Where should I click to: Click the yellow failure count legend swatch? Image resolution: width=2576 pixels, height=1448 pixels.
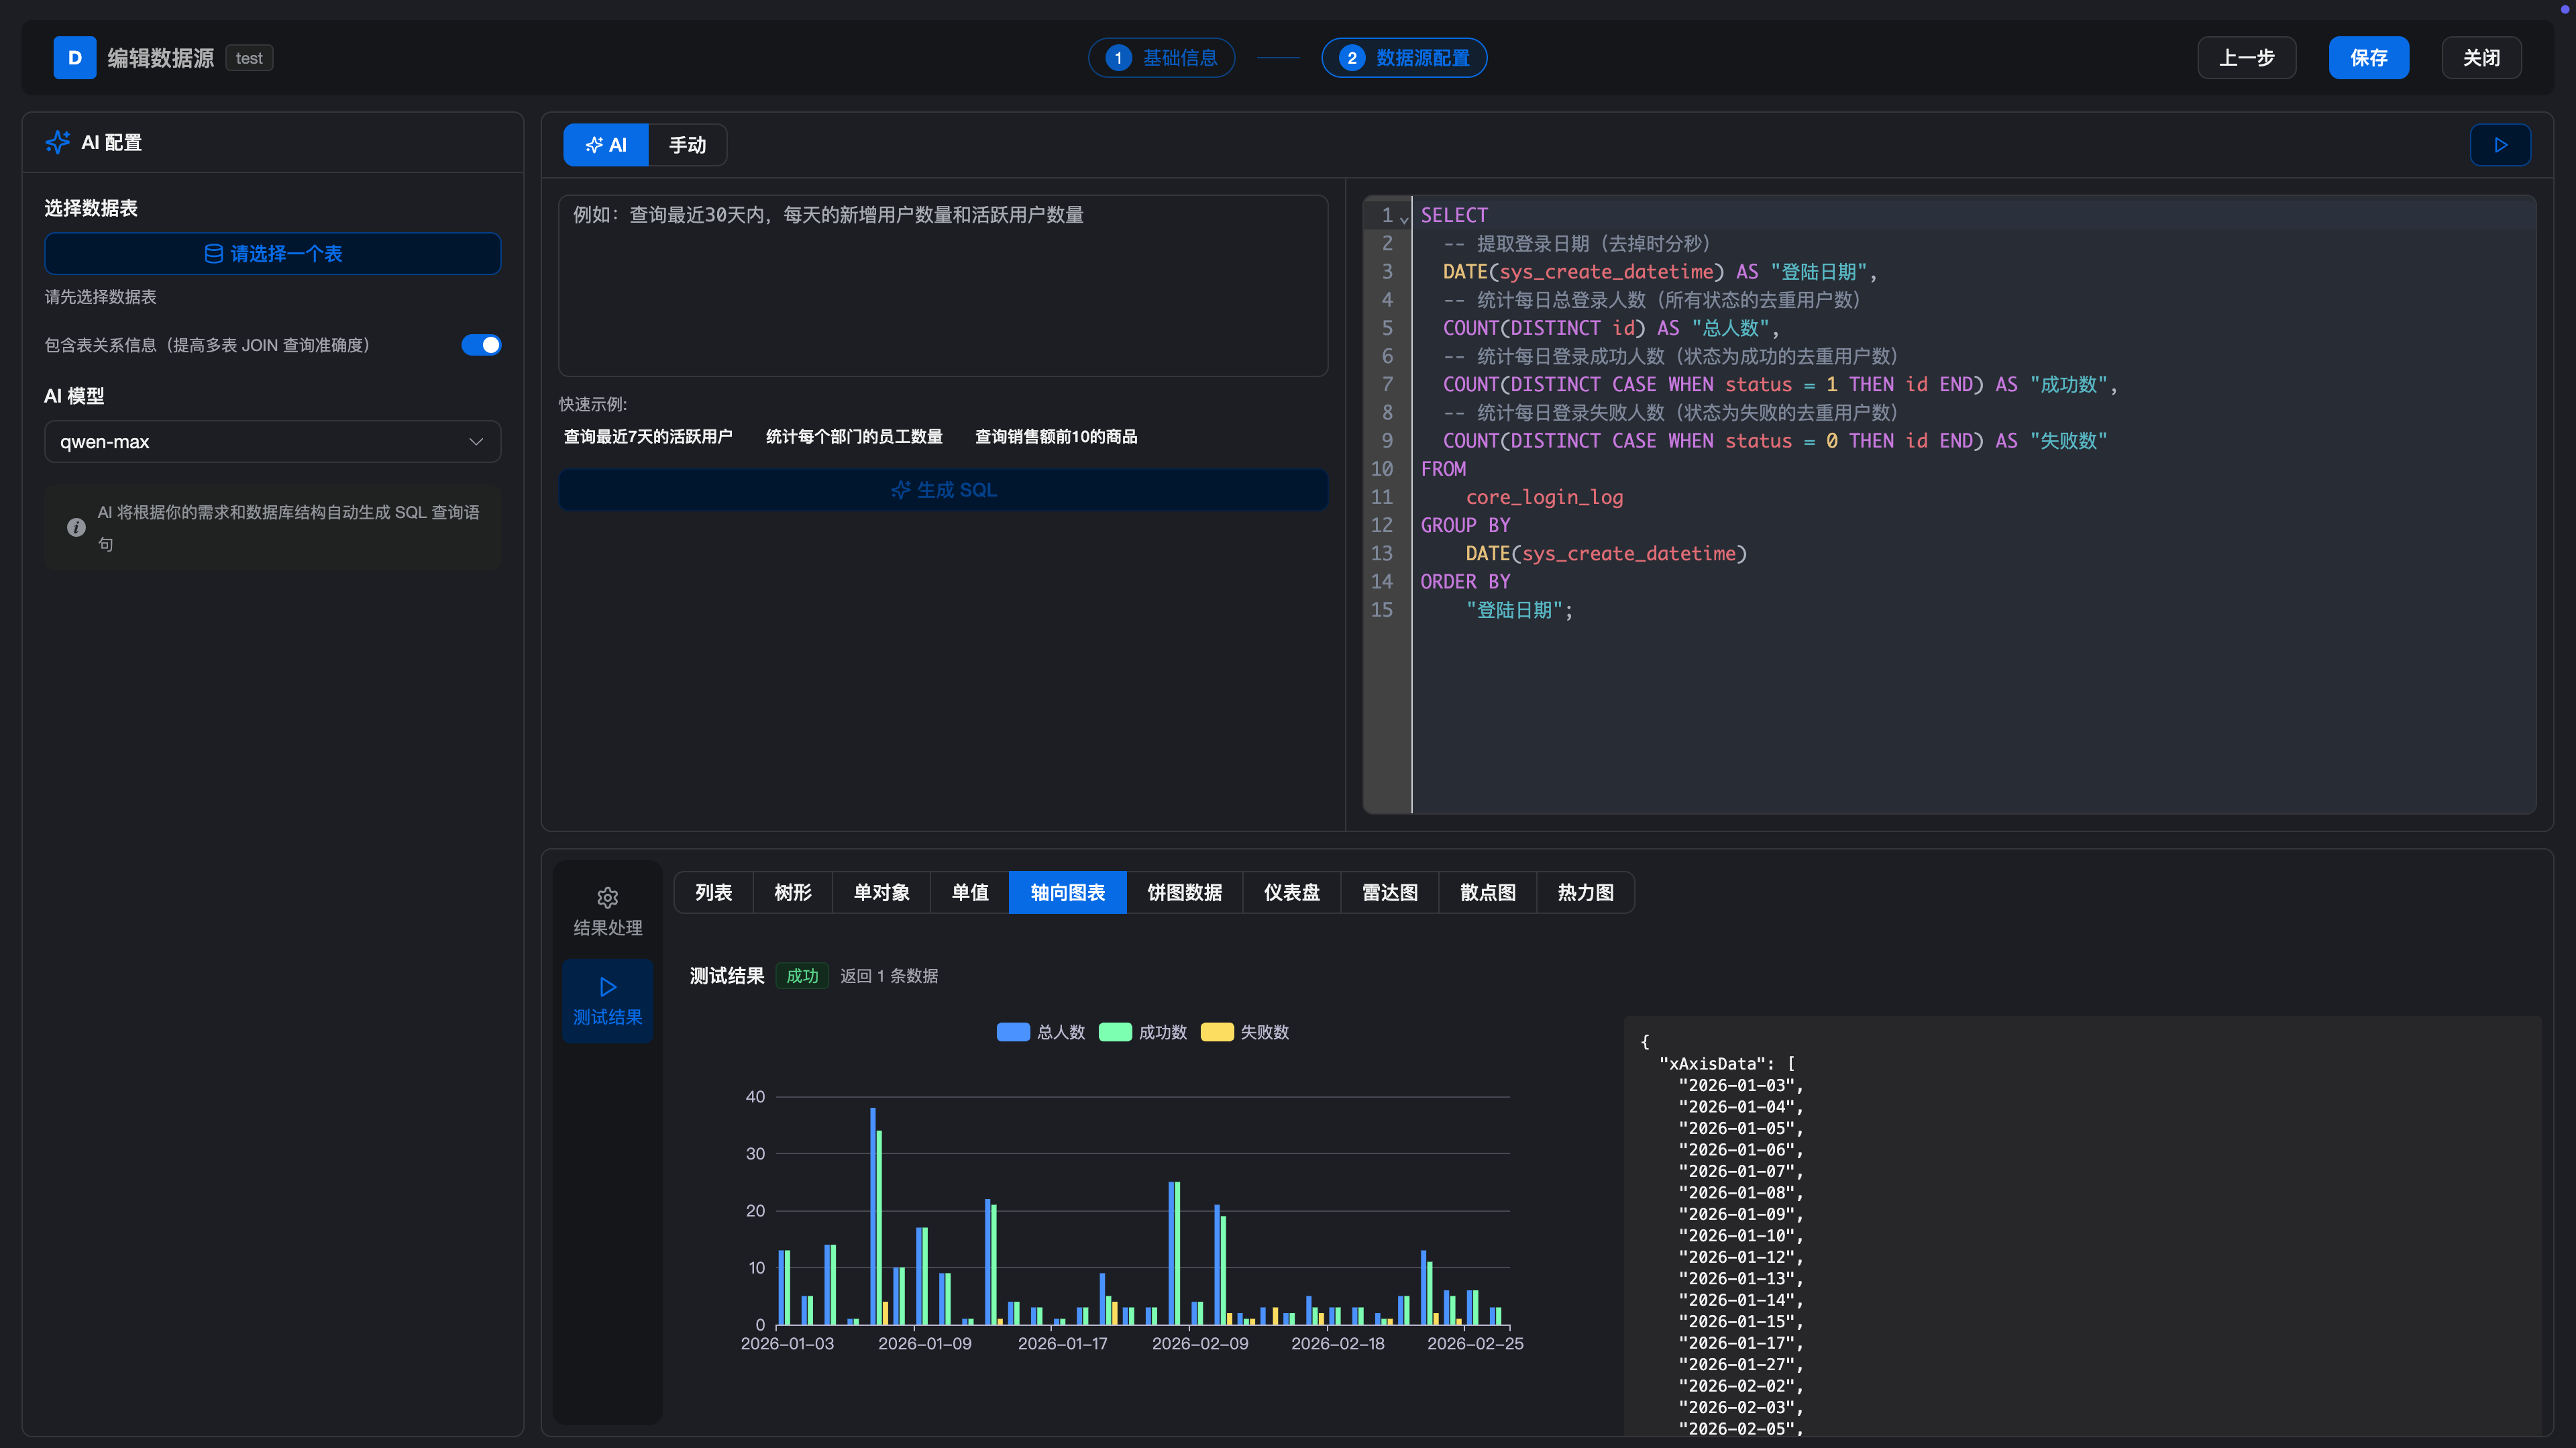click(1216, 1032)
